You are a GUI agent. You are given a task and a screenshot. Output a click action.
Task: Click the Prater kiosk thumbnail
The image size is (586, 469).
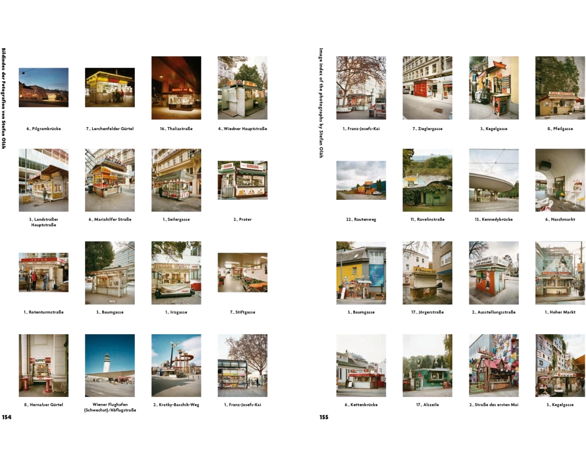(x=242, y=181)
